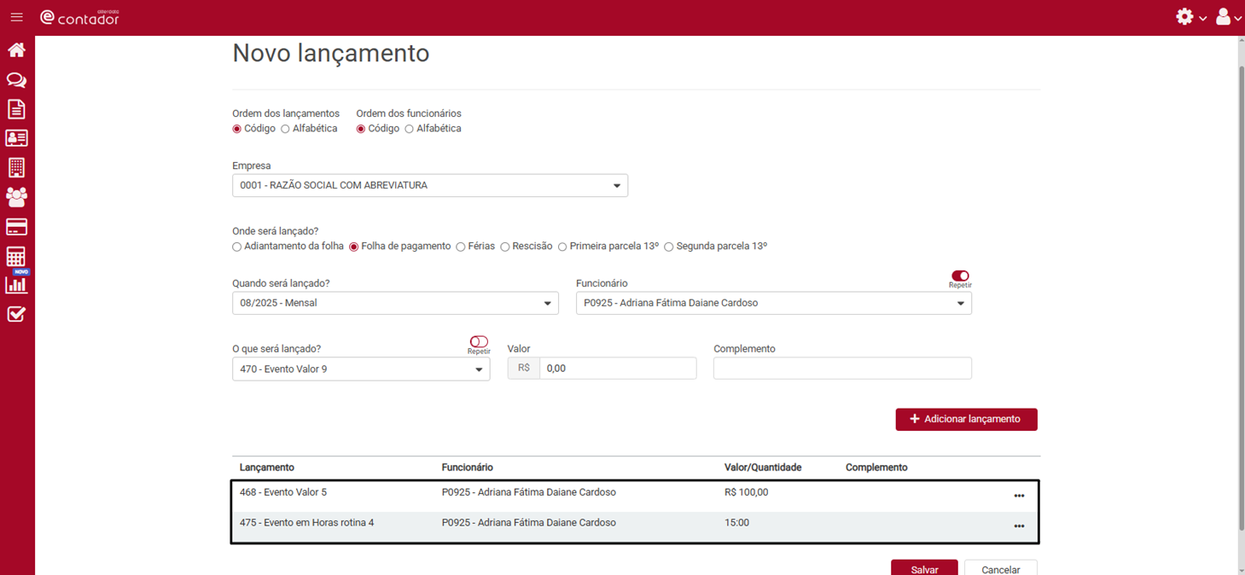Click the home icon in the sidebar

tap(16, 50)
